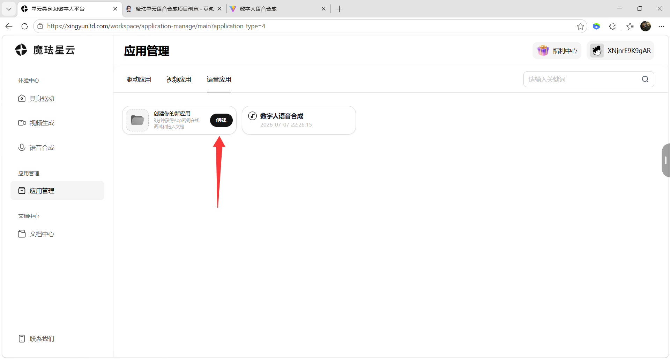Expand the tab search dropdown arrow
Screen dimensions: 670x359
coord(9,9)
